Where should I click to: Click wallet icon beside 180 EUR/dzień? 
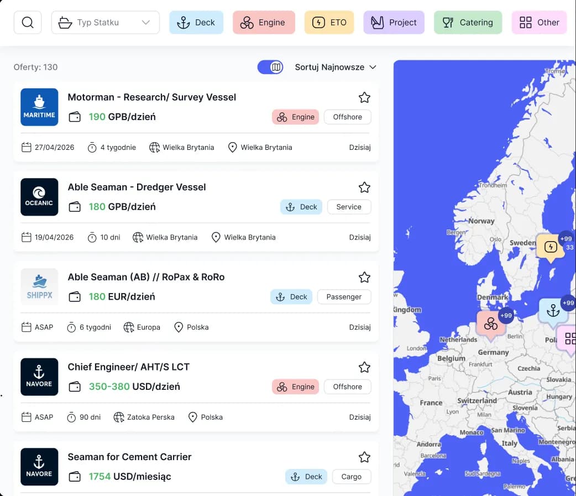coord(75,297)
